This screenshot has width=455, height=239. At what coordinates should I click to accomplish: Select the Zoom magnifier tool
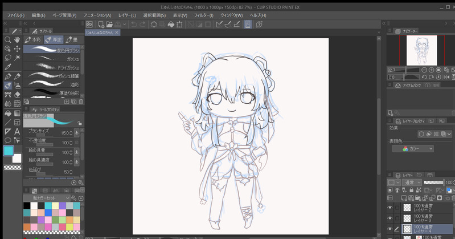8,39
